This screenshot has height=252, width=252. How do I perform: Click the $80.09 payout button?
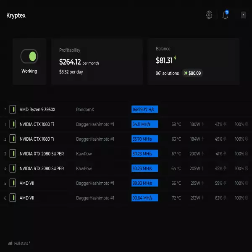[x=192, y=73]
